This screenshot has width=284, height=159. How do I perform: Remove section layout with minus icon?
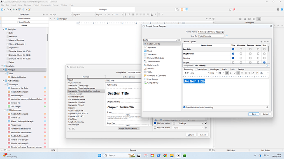click(x=265, y=41)
